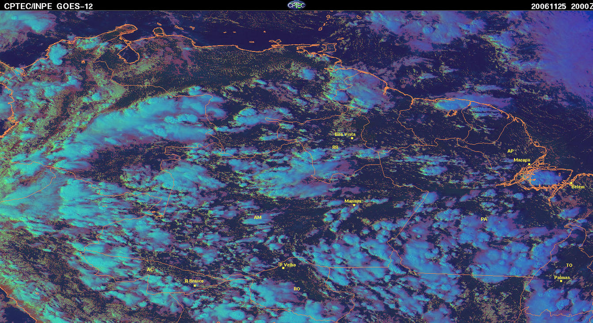The image size is (593, 323).
Task: Click the yellow marker at P. Velho
Action: tap(283, 268)
